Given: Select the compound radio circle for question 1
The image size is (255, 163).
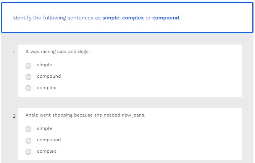Looking at the screenshot, I should (x=29, y=77).
